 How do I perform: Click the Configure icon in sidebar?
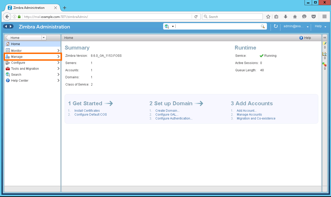8,63
